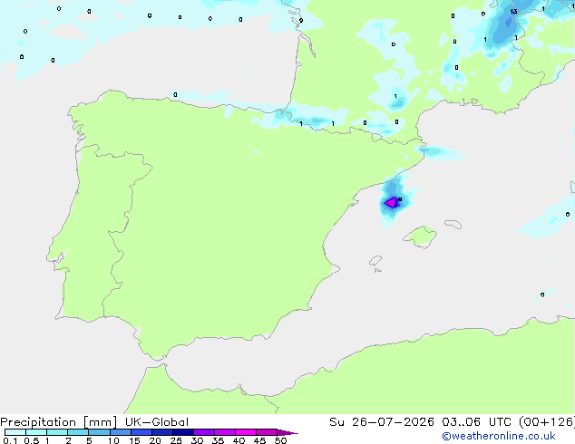The image size is (575, 444).
Task: Click the 0.5–1 mm legend swatch
Action: 36,432
